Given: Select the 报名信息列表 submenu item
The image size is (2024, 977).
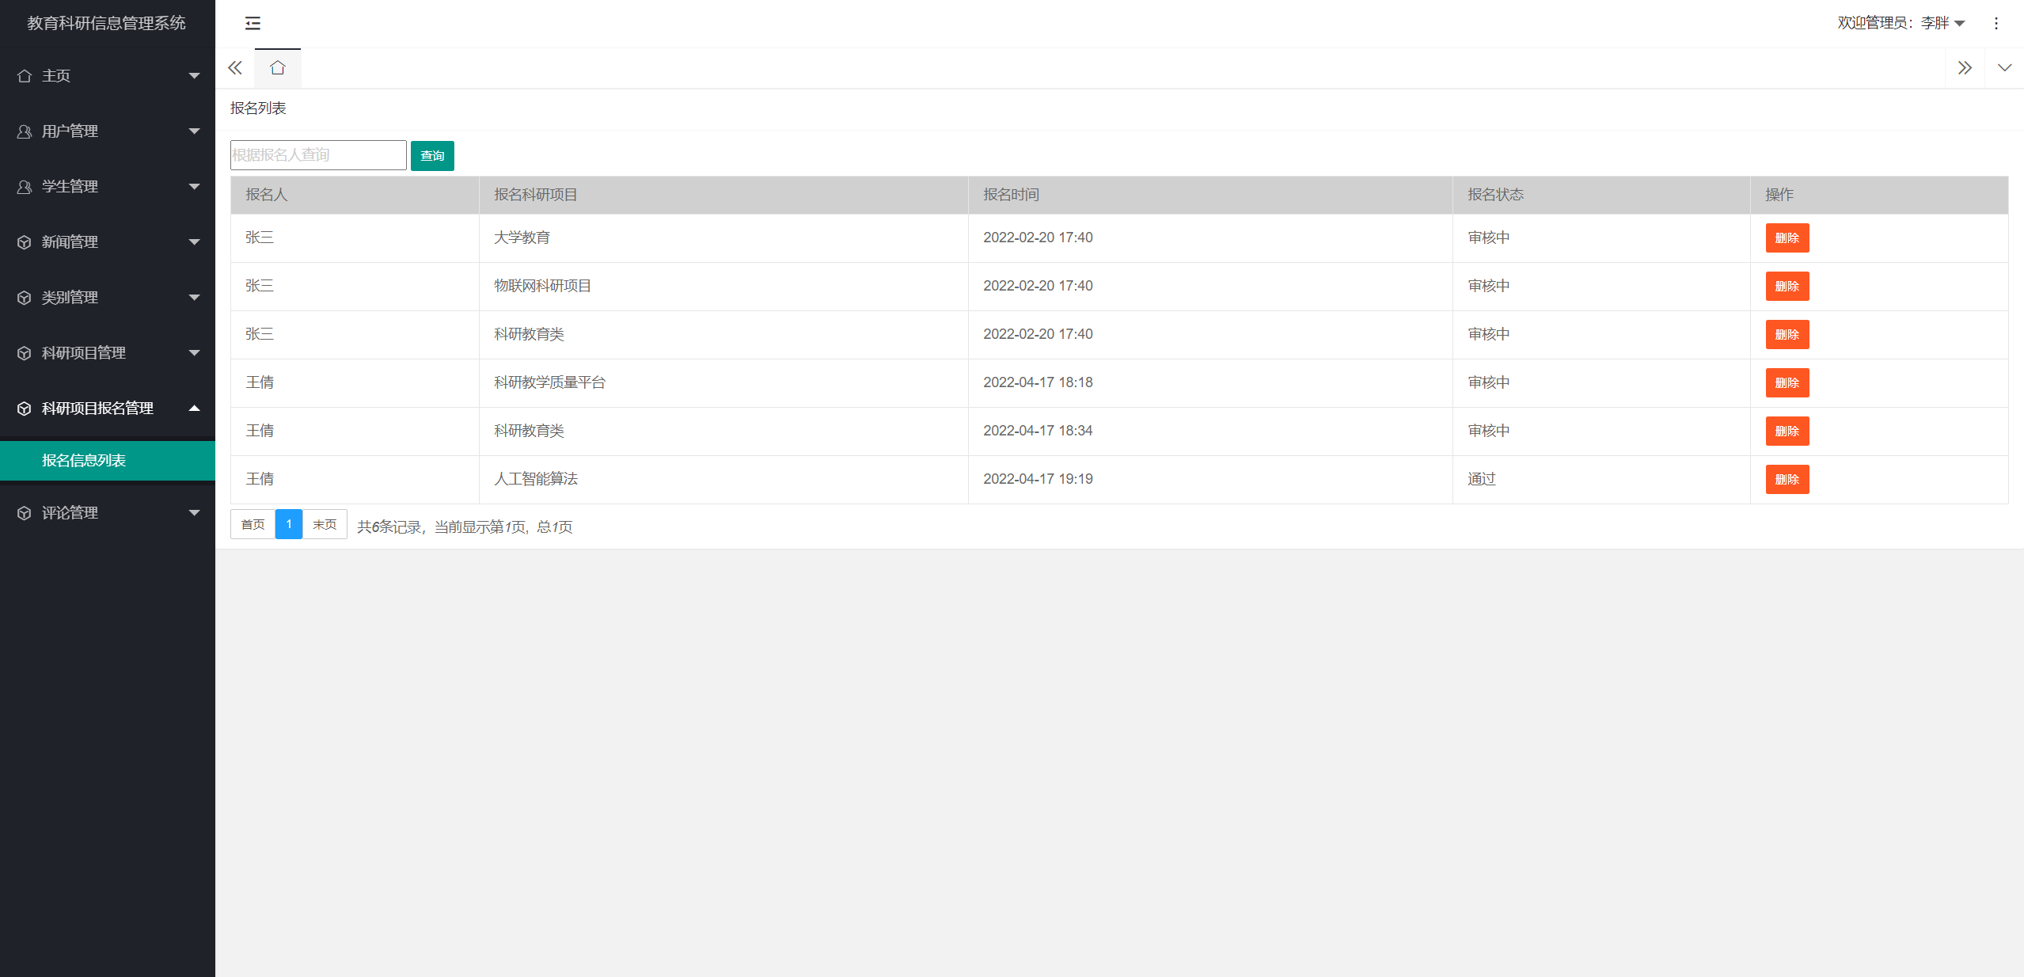Looking at the screenshot, I should 84,461.
